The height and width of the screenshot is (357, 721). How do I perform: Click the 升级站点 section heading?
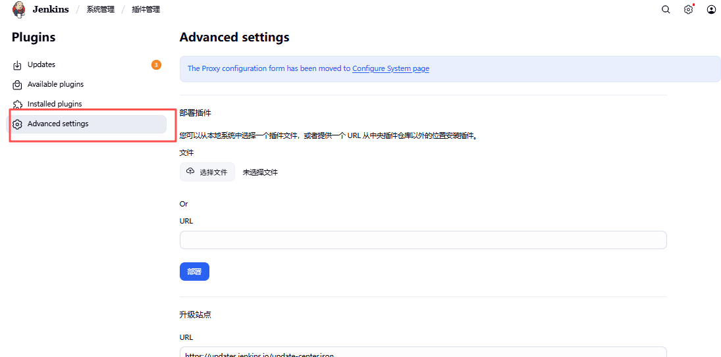(196, 315)
